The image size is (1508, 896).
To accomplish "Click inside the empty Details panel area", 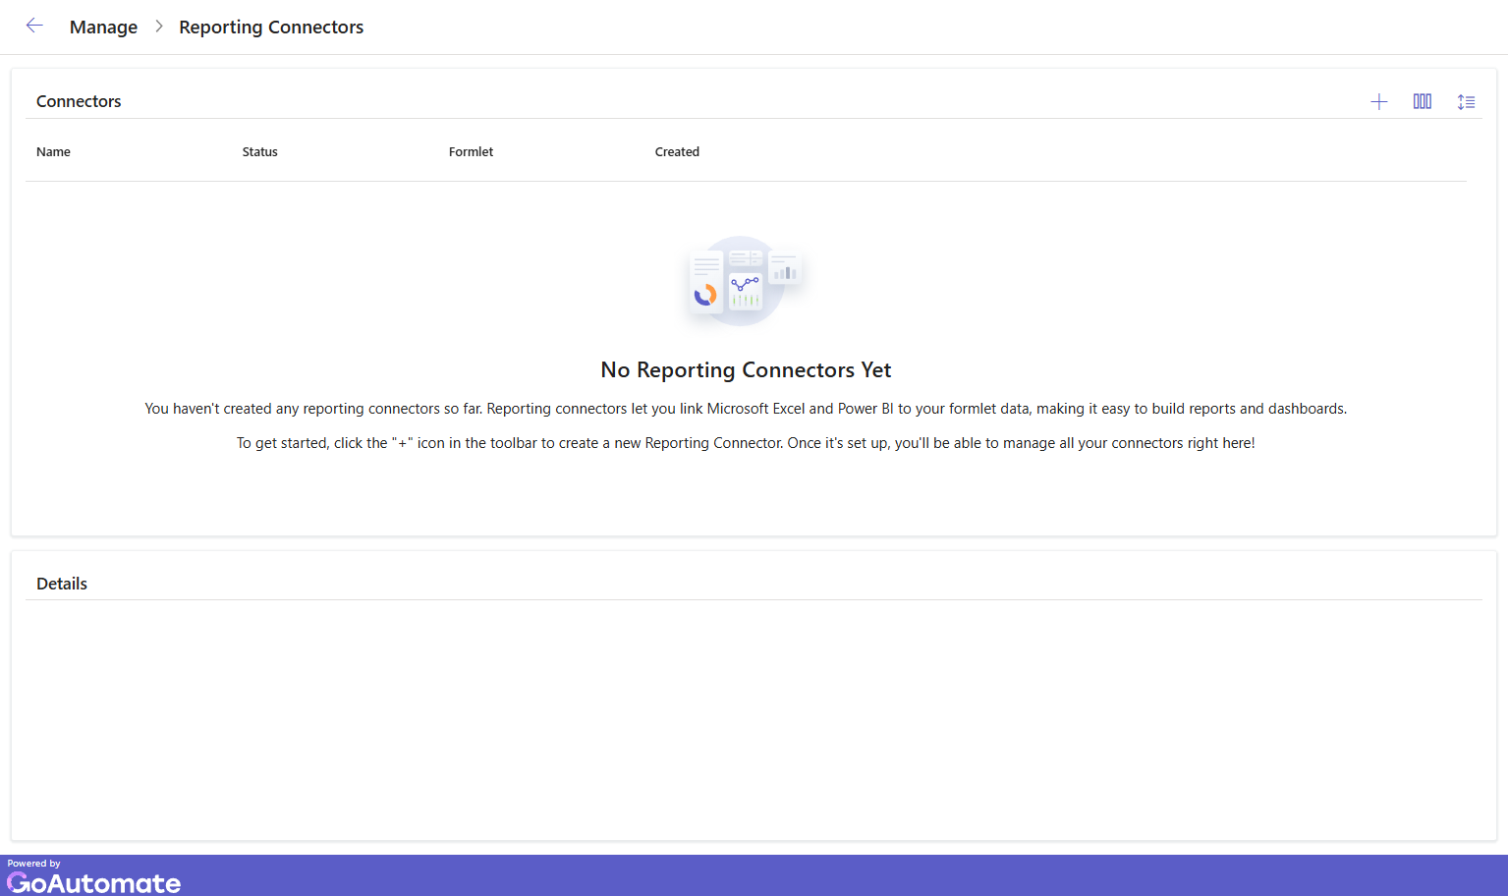I will pyautogui.click(x=754, y=717).
